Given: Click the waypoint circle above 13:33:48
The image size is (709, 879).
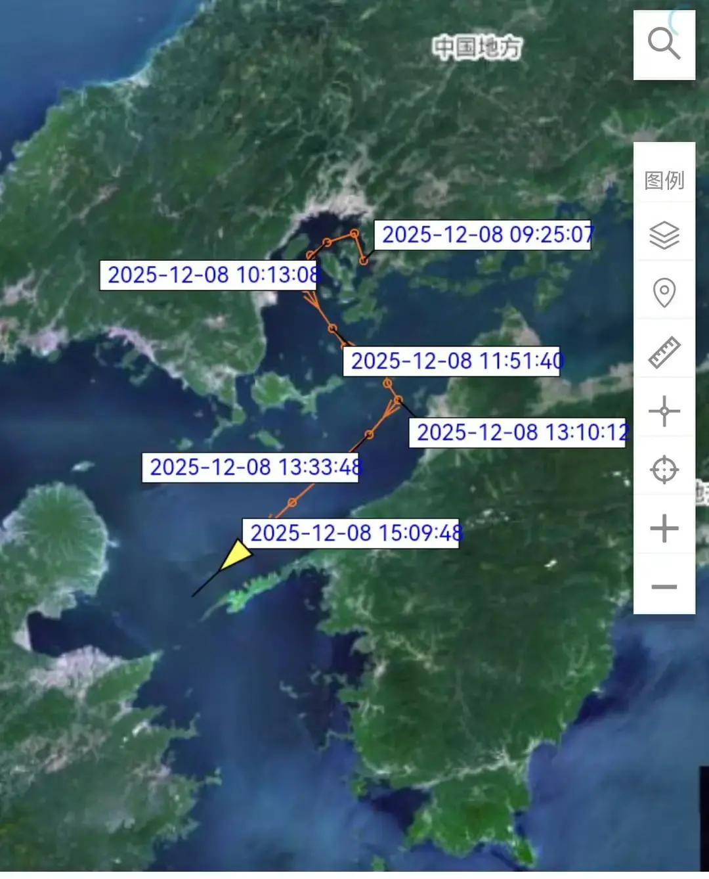Looking at the screenshot, I should (370, 434).
